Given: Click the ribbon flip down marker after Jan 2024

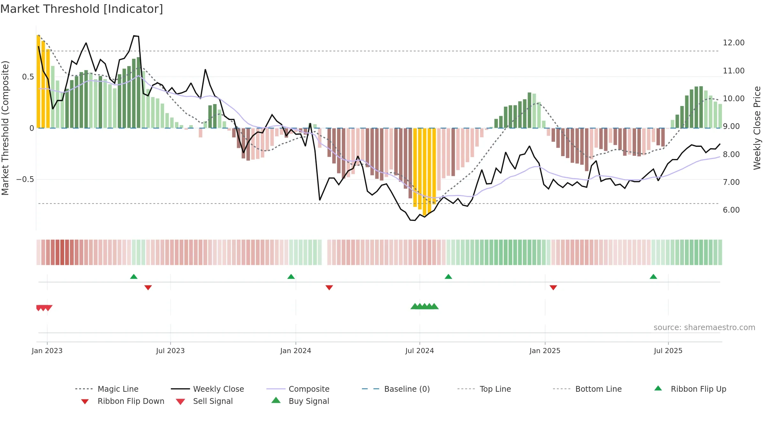Looking at the screenshot, I should (x=329, y=288).
